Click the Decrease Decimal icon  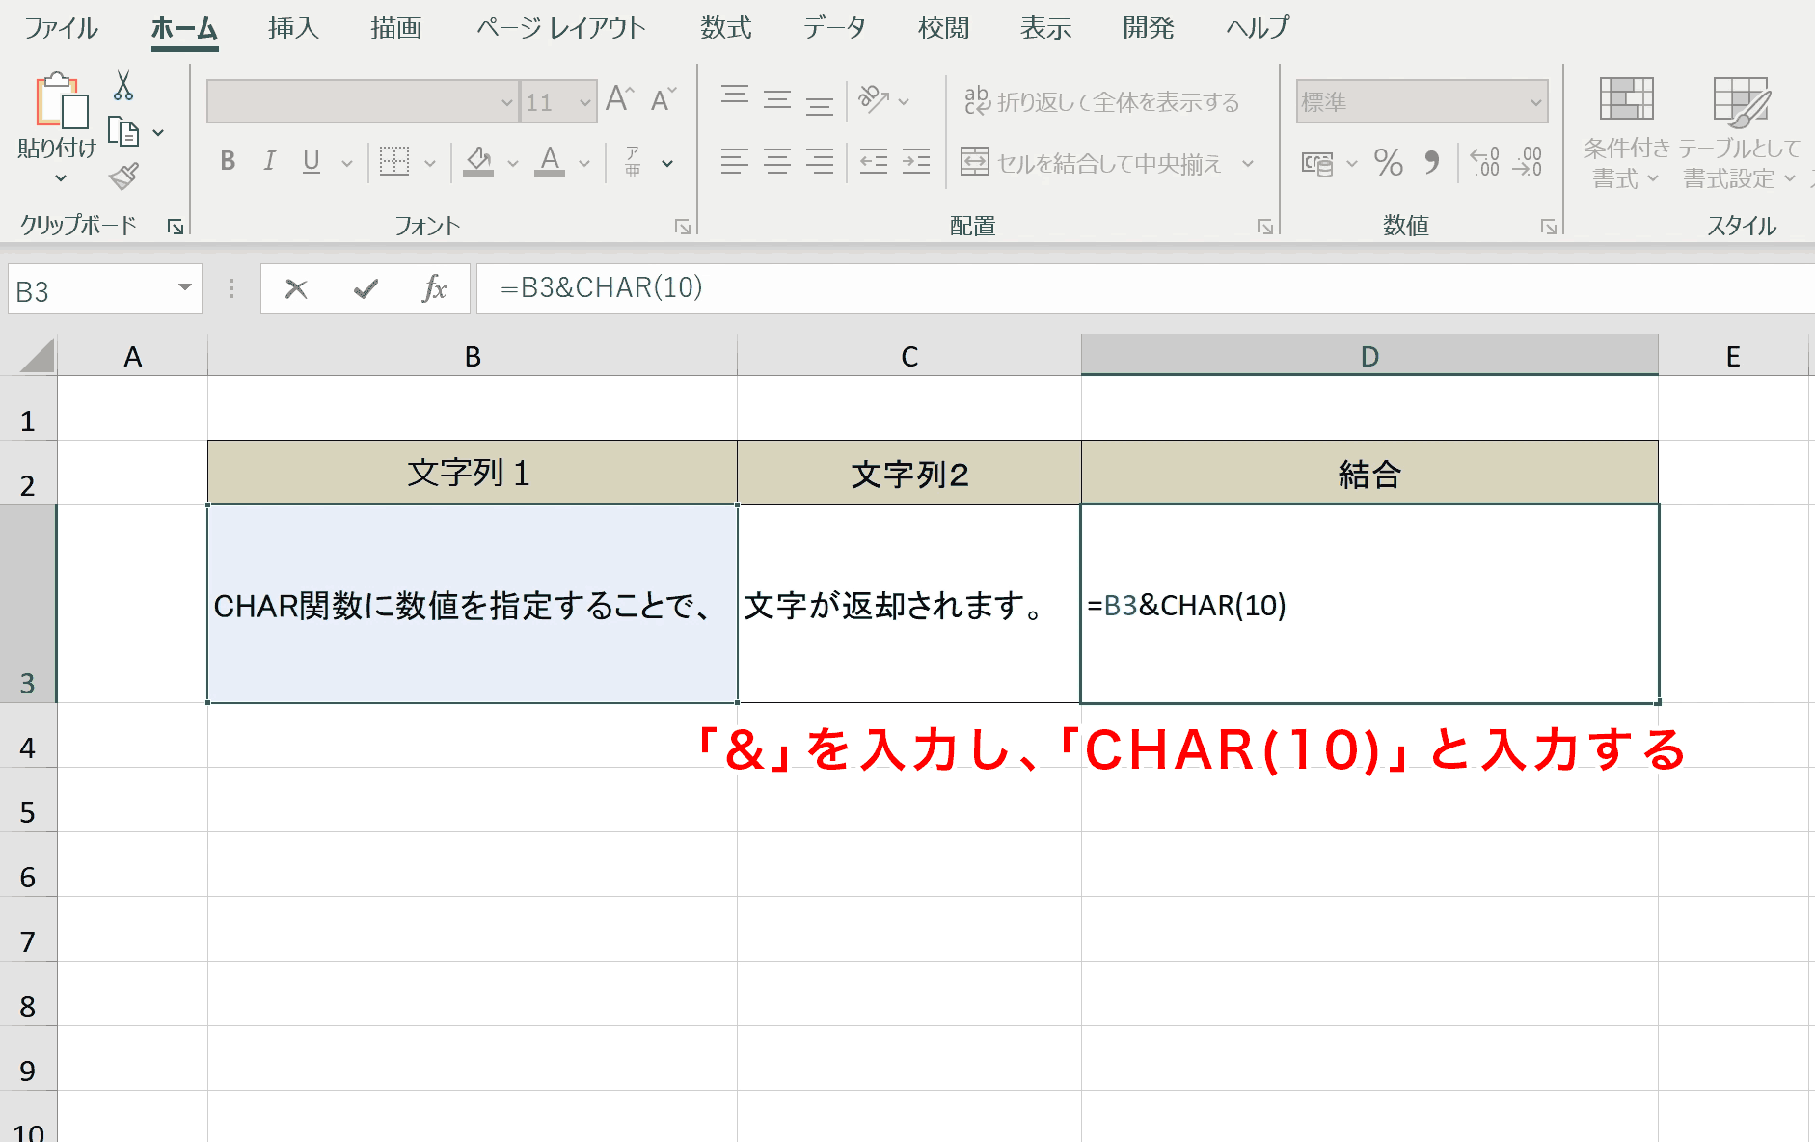1528,161
